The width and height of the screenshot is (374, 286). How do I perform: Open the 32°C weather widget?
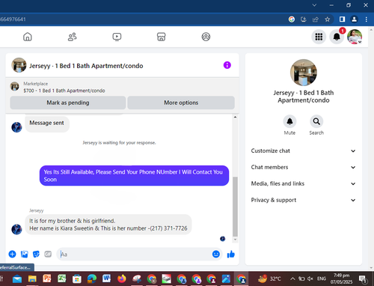(269, 279)
